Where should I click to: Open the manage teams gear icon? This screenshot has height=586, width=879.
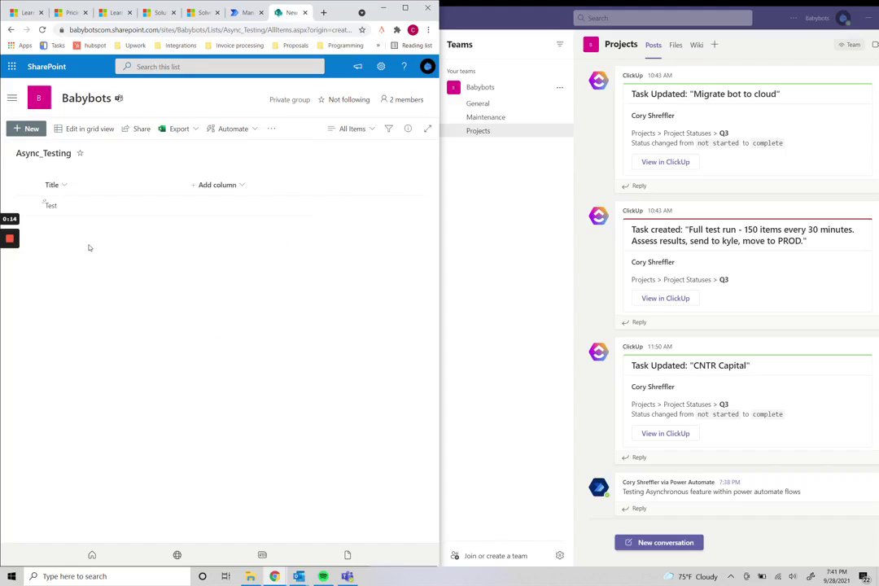click(x=559, y=555)
